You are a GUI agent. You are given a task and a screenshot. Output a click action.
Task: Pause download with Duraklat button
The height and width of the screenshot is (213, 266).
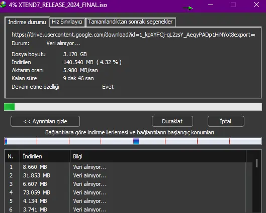point(172,121)
